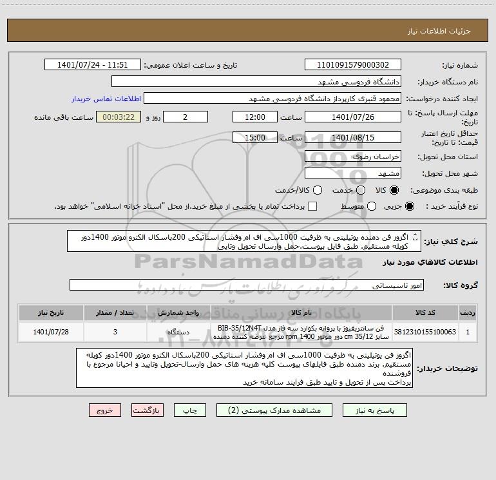This screenshot has height=480, width=496.
Task: Click the بازگشت back button
Action: [x=148, y=410]
